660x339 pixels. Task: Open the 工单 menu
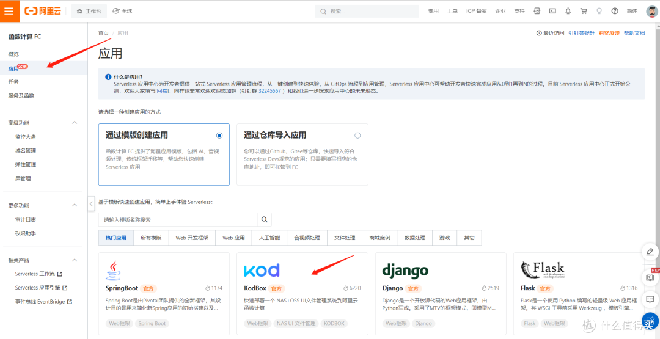coord(452,12)
